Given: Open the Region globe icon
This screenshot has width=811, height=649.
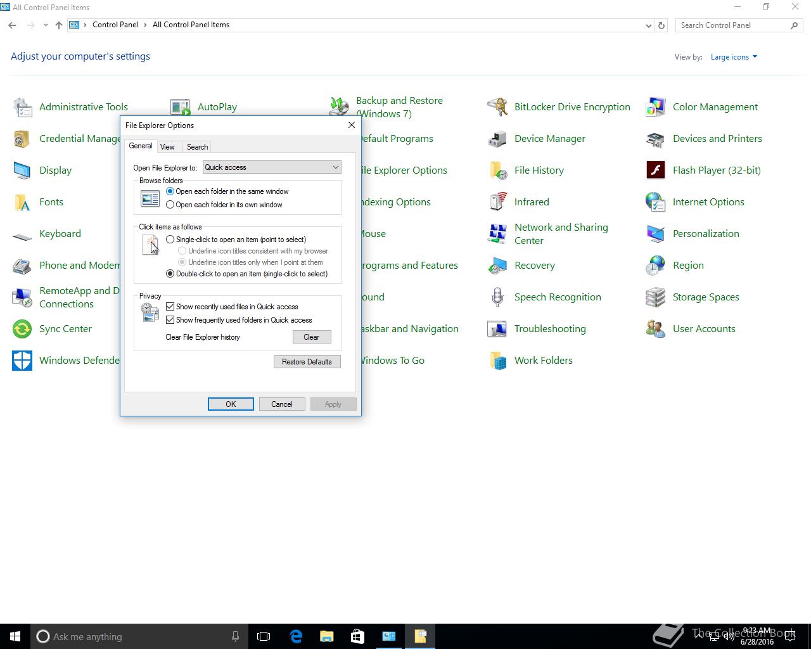Looking at the screenshot, I should click(x=656, y=266).
